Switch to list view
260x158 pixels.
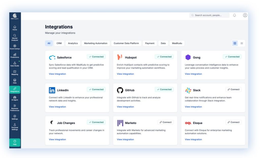coord(242,43)
